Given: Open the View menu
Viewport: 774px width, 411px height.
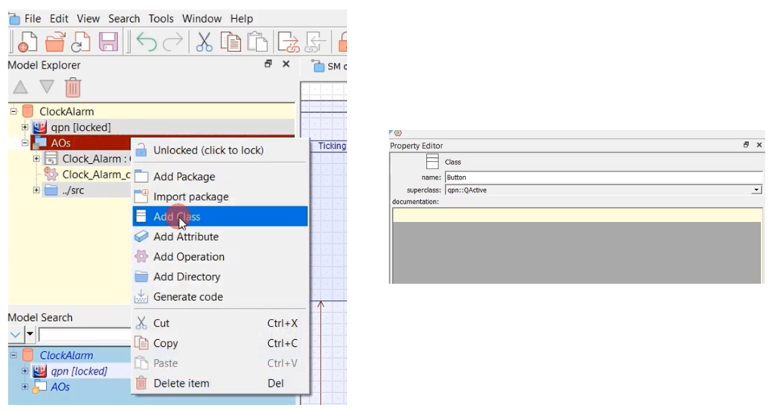Looking at the screenshot, I should coord(88,19).
